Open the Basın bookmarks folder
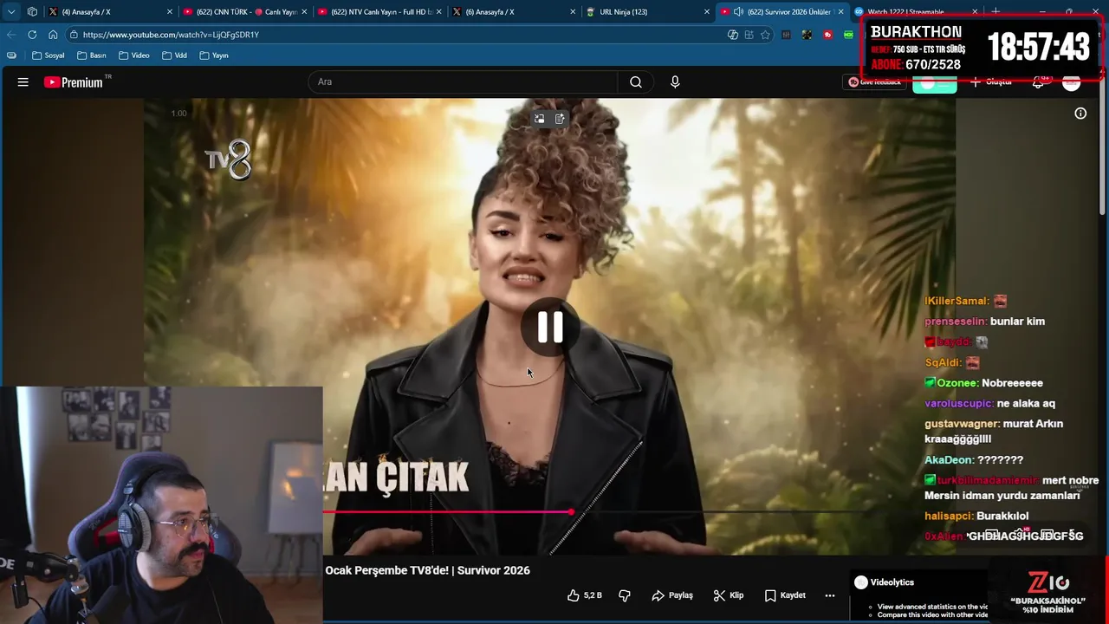 (92, 55)
